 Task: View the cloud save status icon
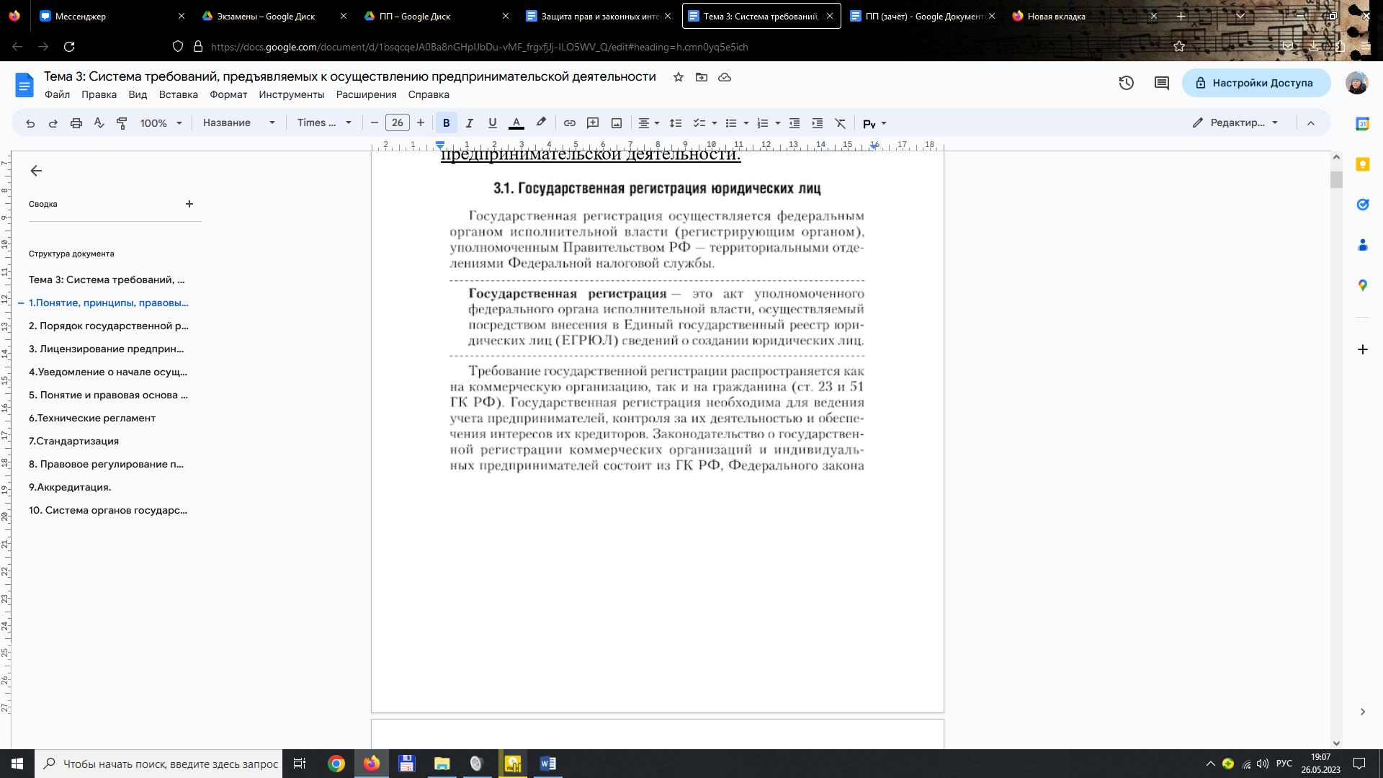pyautogui.click(x=725, y=77)
